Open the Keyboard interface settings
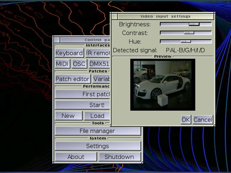 (69, 53)
